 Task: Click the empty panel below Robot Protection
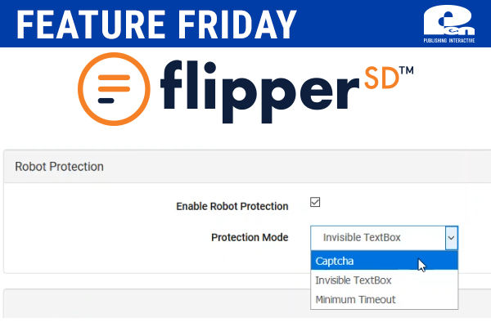156,303
